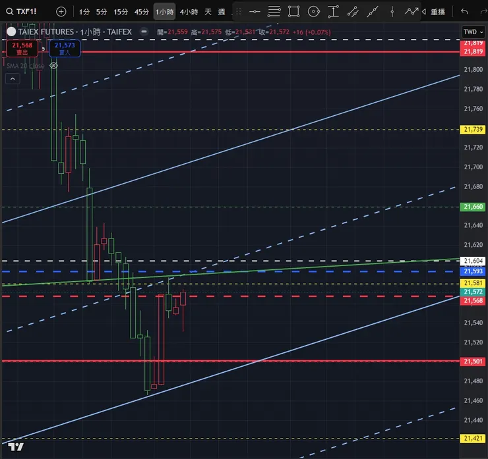488x459 pixels.
Task: Click the SMA 20 close legend text
Action: click(x=26, y=66)
